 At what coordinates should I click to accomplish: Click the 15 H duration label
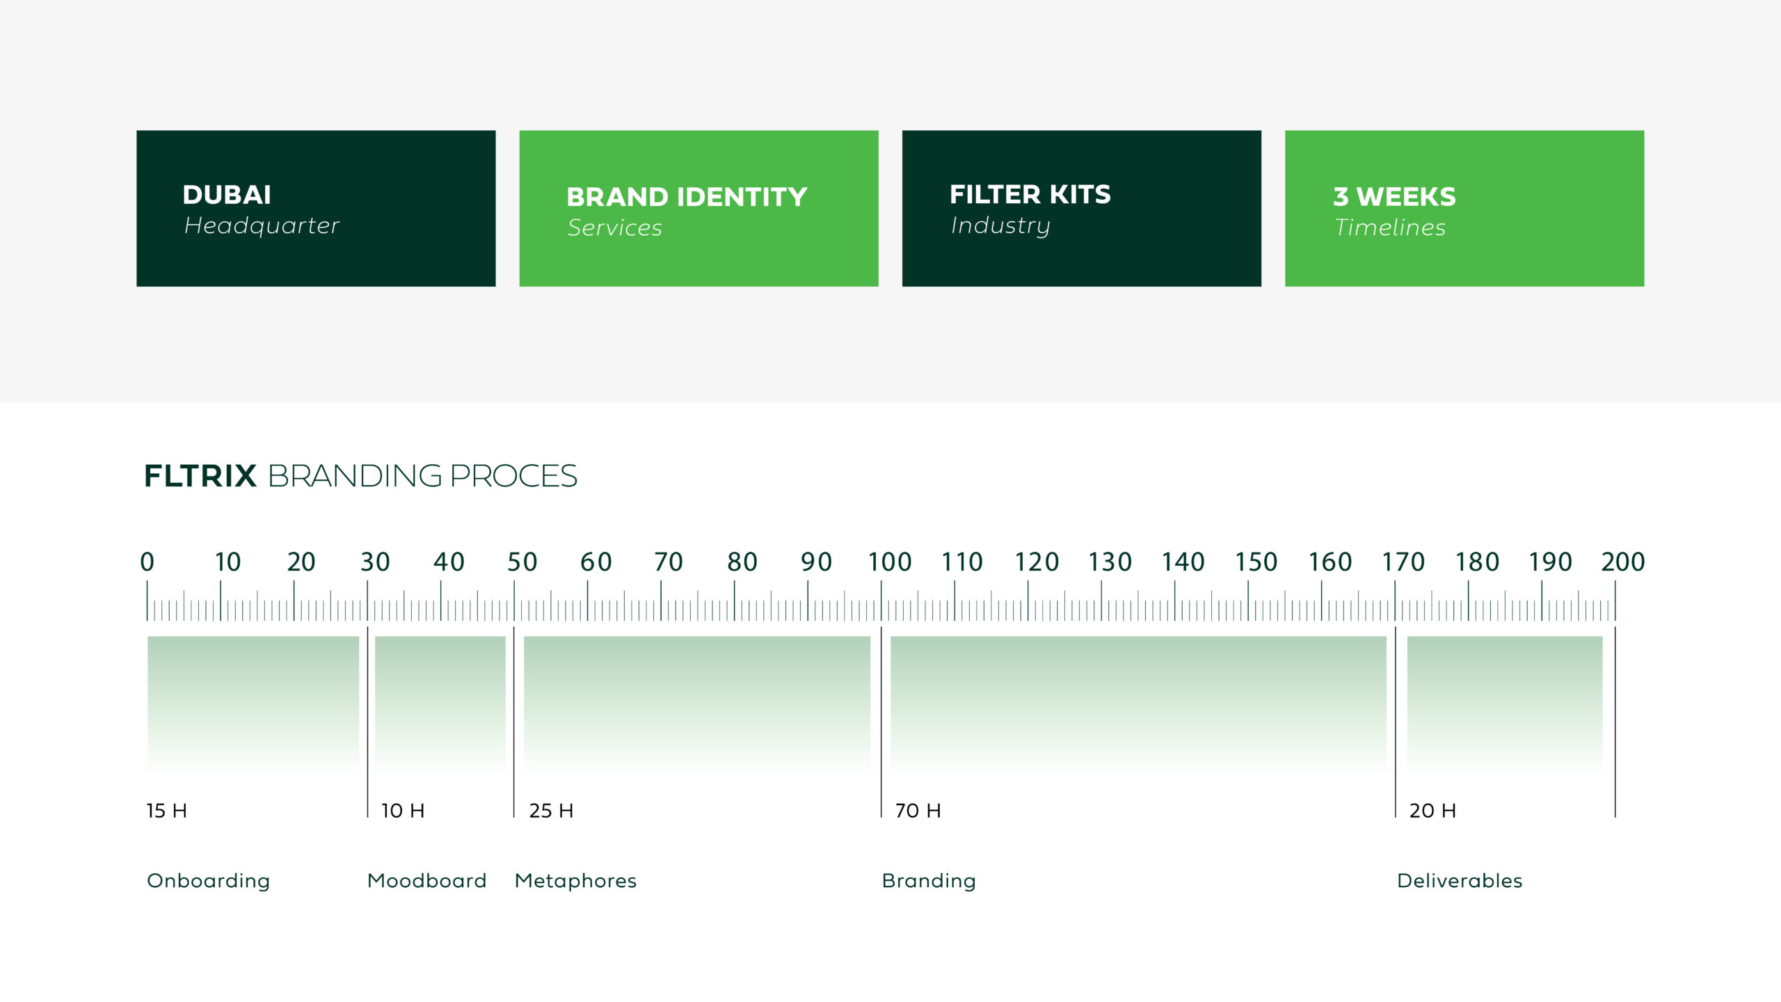click(166, 811)
